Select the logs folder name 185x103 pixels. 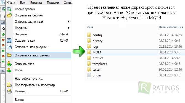[96, 47]
